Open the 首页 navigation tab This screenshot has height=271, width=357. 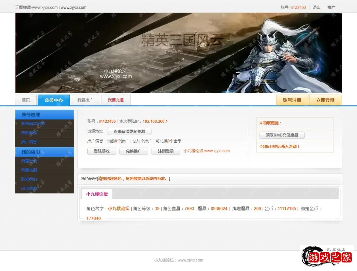click(26, 100)
